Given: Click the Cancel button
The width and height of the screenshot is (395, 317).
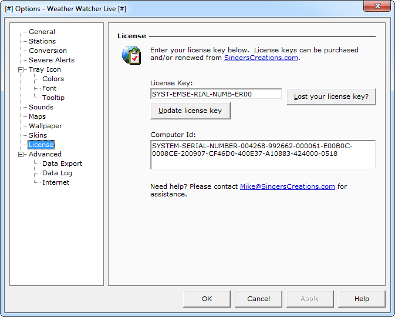Looking at the screenshot, I should (258, 299).
